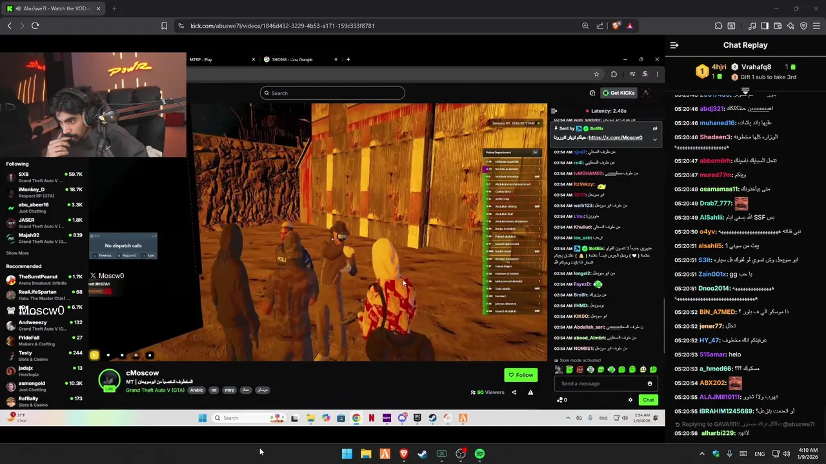Open the browser extensions puzzle icon

click(x=718, y=26)
